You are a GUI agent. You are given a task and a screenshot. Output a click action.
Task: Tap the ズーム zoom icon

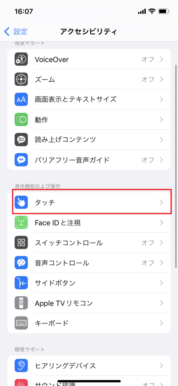pos(21,80)
